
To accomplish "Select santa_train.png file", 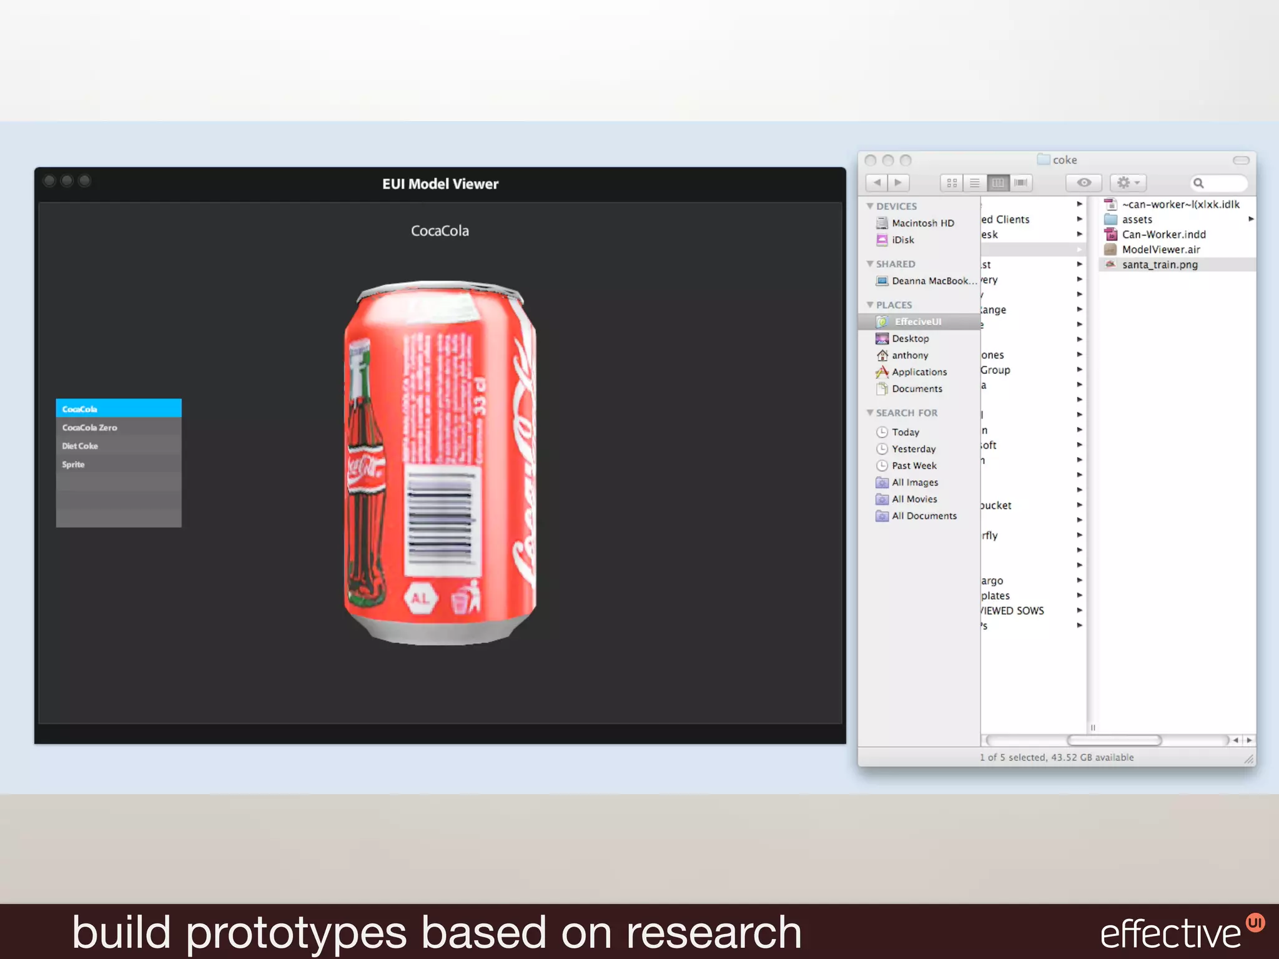I will tap(1178, 265).
